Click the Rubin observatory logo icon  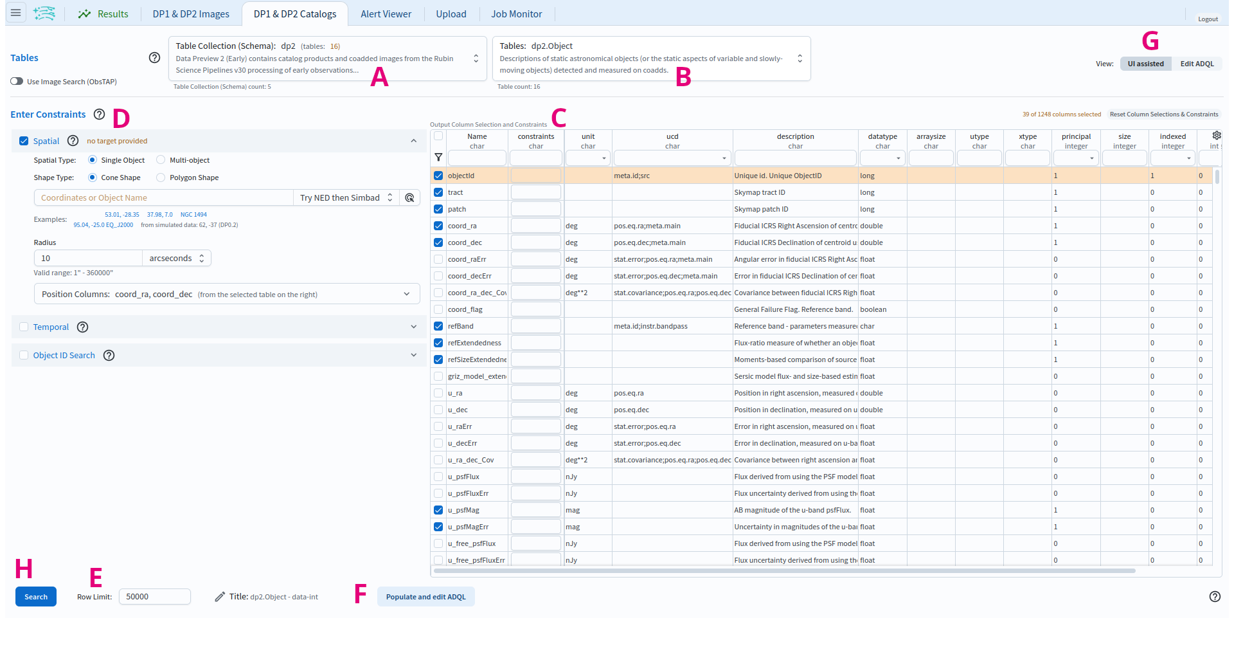(44, 13)
